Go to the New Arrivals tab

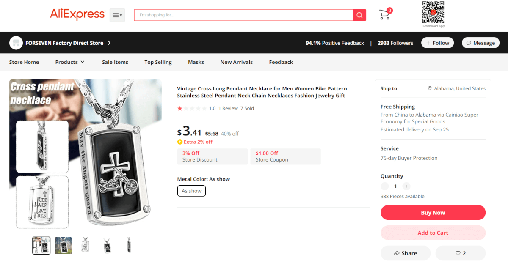[236, 62]
